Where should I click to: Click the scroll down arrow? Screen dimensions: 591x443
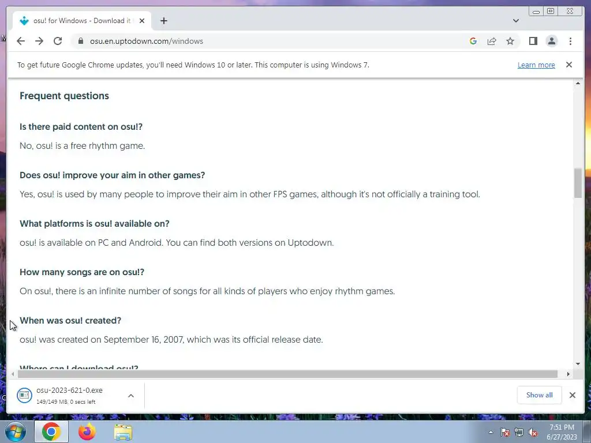click(x=578, y=364)
